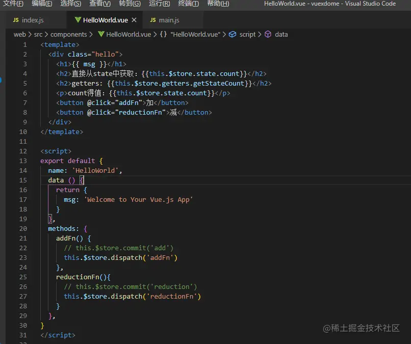411x344 pixels.
Task: Click commented commit('reduction') on line 26
Action: pos(130,287)
